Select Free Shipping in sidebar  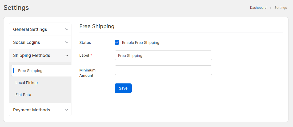tap(41, 71)
